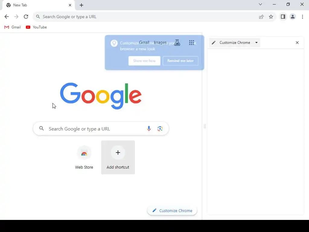Close the Customize Chrome side panel
309x232 pixels.
[x=297, y=43]
